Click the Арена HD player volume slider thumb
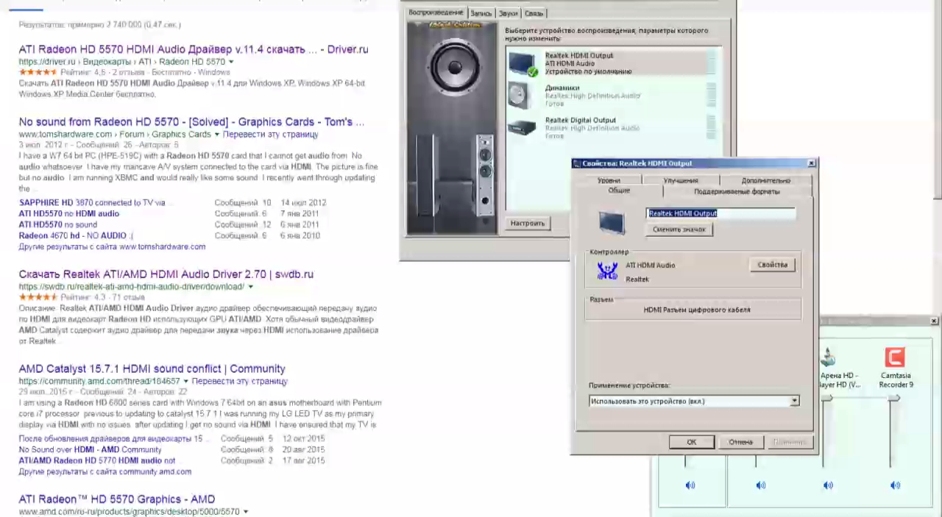The width and height of the screenshot is (942, 517). point(828,399)
